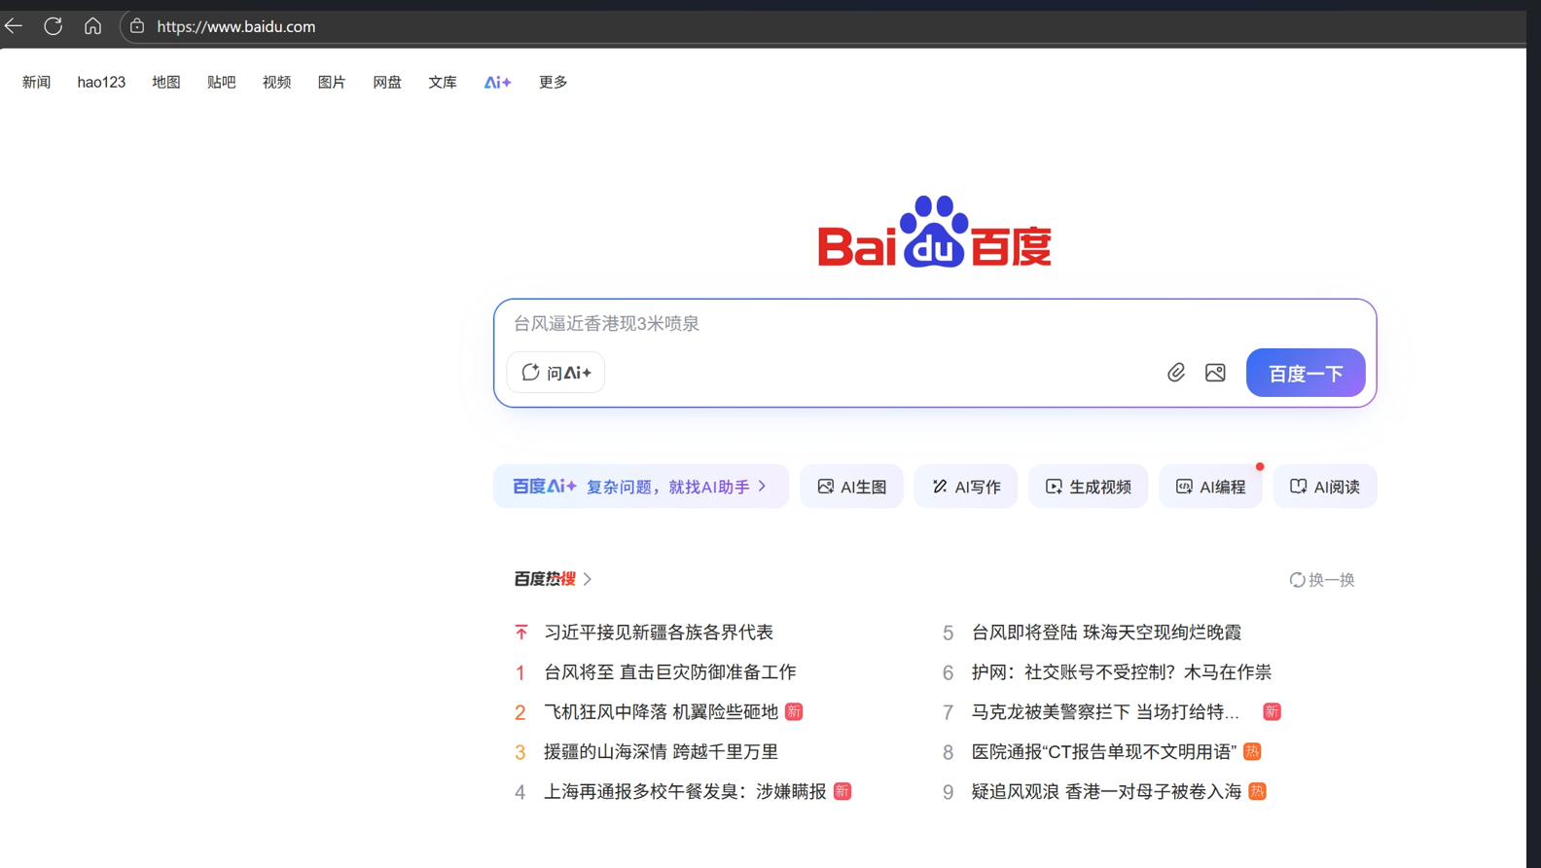
Task: Click the browser back arrow icon
Action: click(14, 26)
